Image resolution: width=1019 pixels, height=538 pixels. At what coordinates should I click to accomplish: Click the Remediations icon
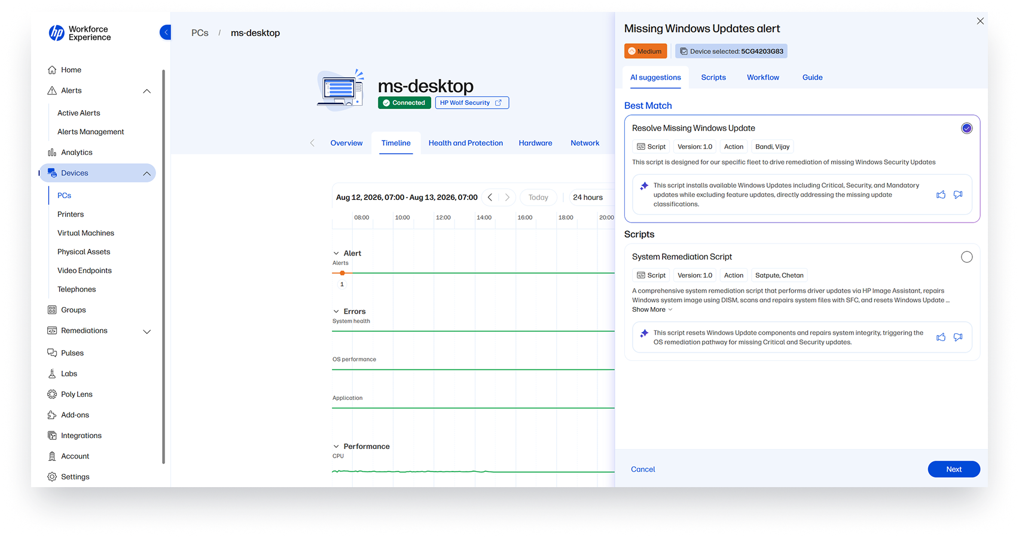pos(52,331)
